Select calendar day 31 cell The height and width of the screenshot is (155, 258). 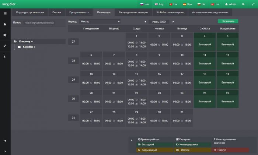tap(182, 118)
